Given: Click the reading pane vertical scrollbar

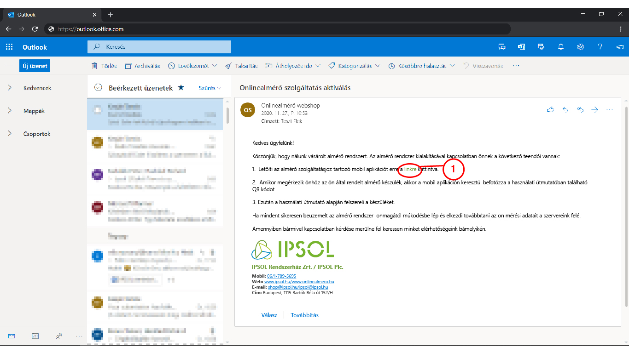Looking at the screenshot, I should coord(625,207).
